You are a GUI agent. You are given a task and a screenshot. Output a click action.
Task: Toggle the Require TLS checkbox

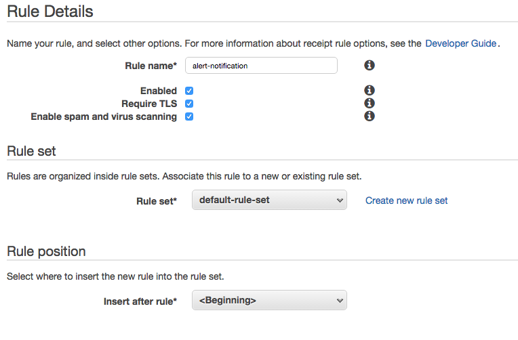(189, 104)
